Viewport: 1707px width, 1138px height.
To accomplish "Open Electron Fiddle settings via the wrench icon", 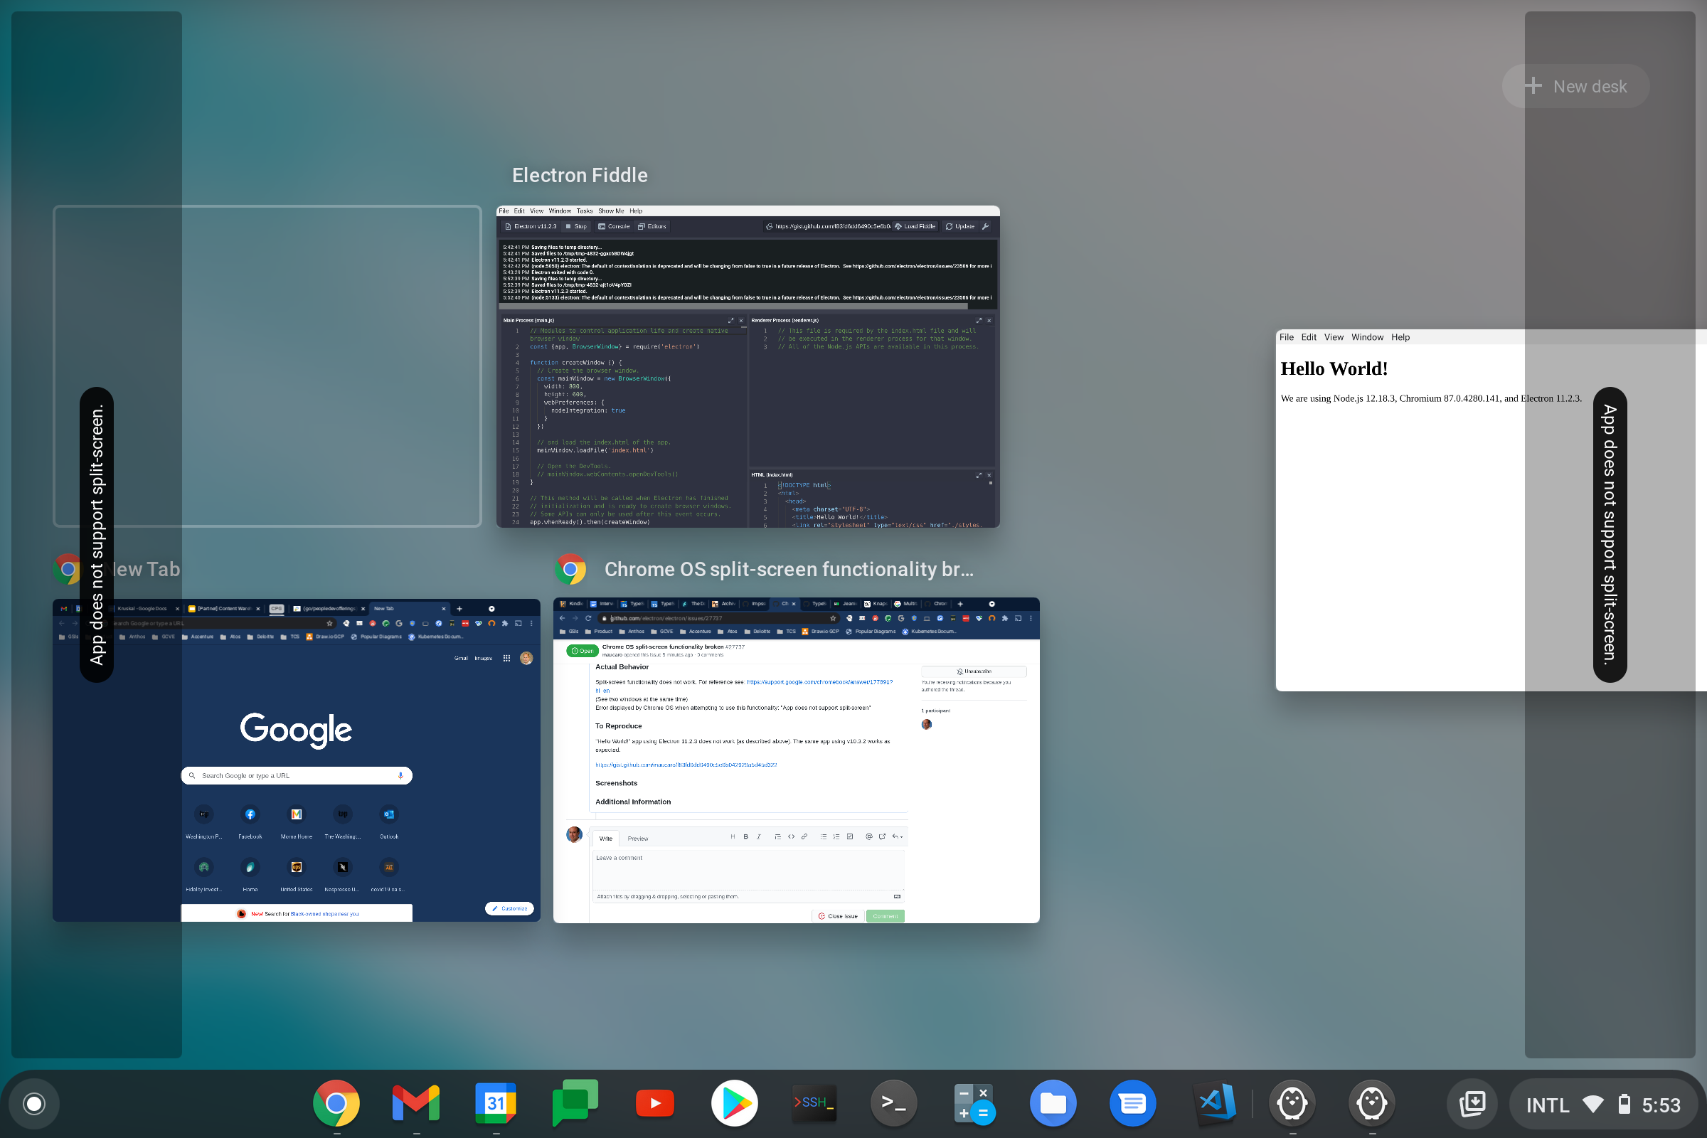I will [987, 226].
